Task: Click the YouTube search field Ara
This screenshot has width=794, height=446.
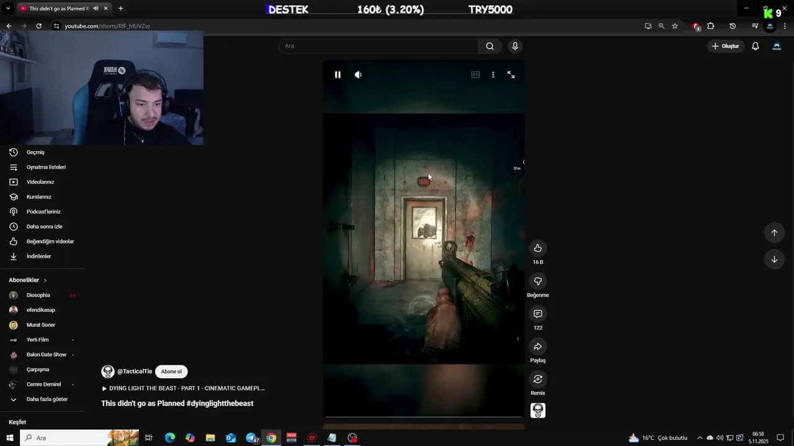Action: point(378,46)
